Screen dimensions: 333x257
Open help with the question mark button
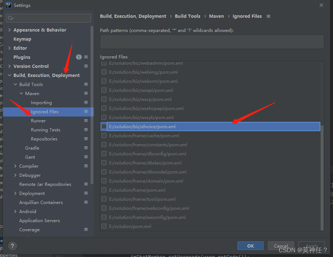click(12, 246)
